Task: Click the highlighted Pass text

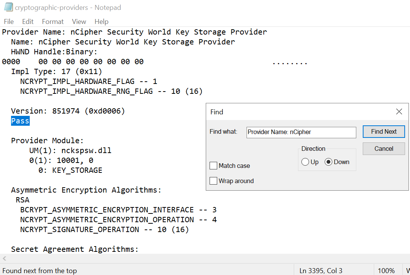Action: [20, 121]
